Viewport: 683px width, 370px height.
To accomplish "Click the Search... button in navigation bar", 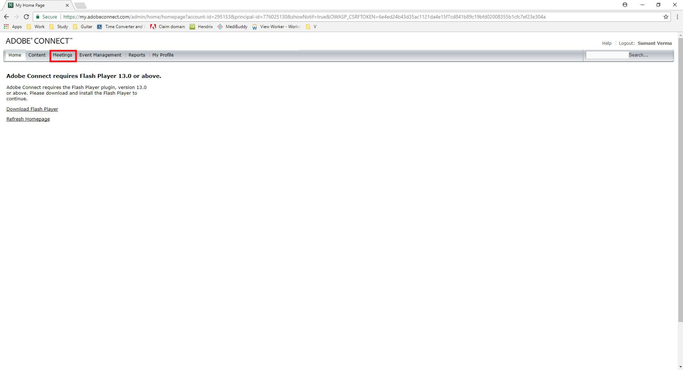I will 638,55.
